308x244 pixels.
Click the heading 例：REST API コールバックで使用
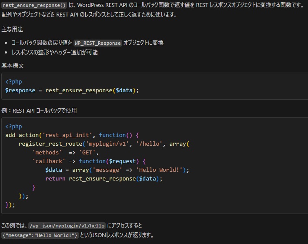(39, 110)
